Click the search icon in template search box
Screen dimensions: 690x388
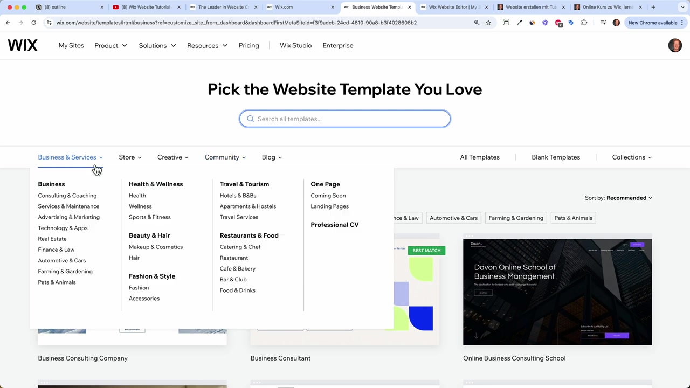(x=250, y=119)
